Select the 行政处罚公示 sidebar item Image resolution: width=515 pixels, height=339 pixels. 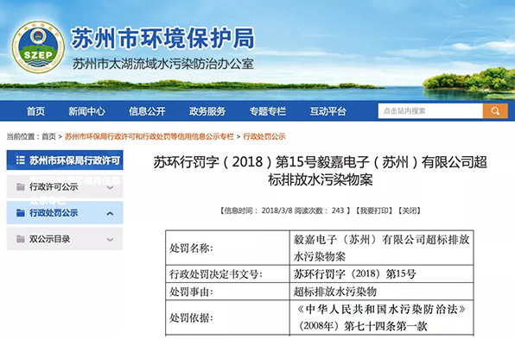65,213
